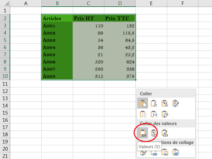Click the Prix HT value 110
The width and height of the screenshot is (212, 159).
pos(88,25)
